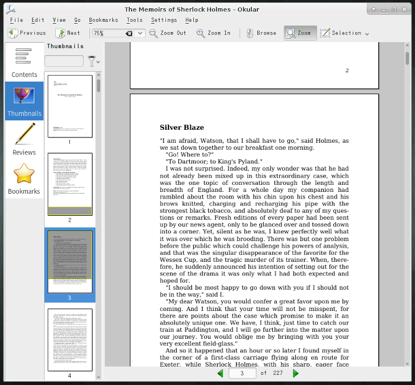Open the Help menu
This screenshot has width=415, height=385.
tap(191, 20)
